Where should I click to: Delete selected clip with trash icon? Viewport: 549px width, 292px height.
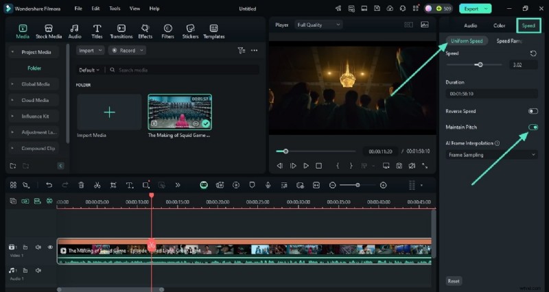[x=81, y=185]
